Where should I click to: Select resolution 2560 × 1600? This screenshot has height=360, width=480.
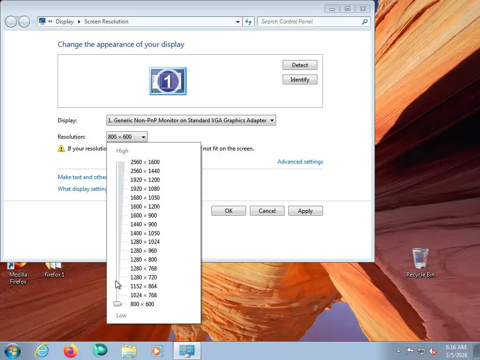(x=145, y=162)
